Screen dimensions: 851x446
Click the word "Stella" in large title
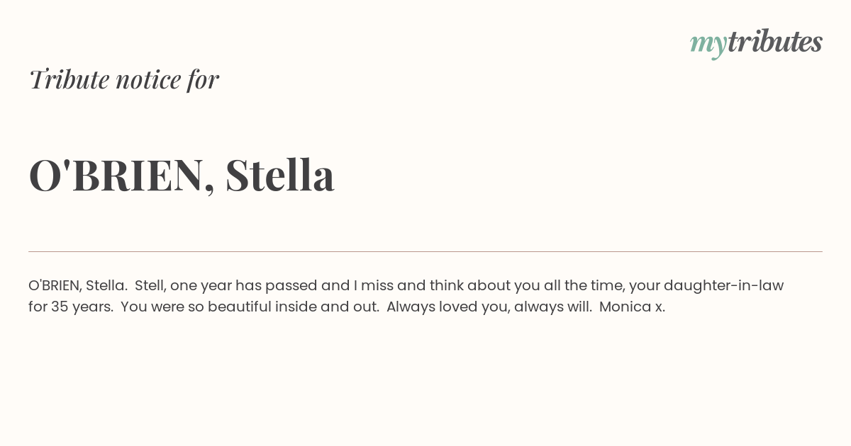tap(280, 175)
